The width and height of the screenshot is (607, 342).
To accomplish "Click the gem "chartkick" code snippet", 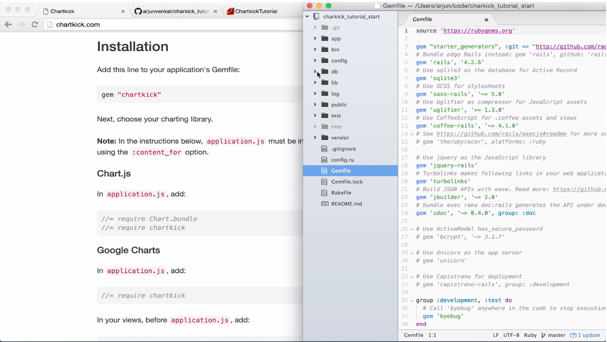I will [131, 94].
